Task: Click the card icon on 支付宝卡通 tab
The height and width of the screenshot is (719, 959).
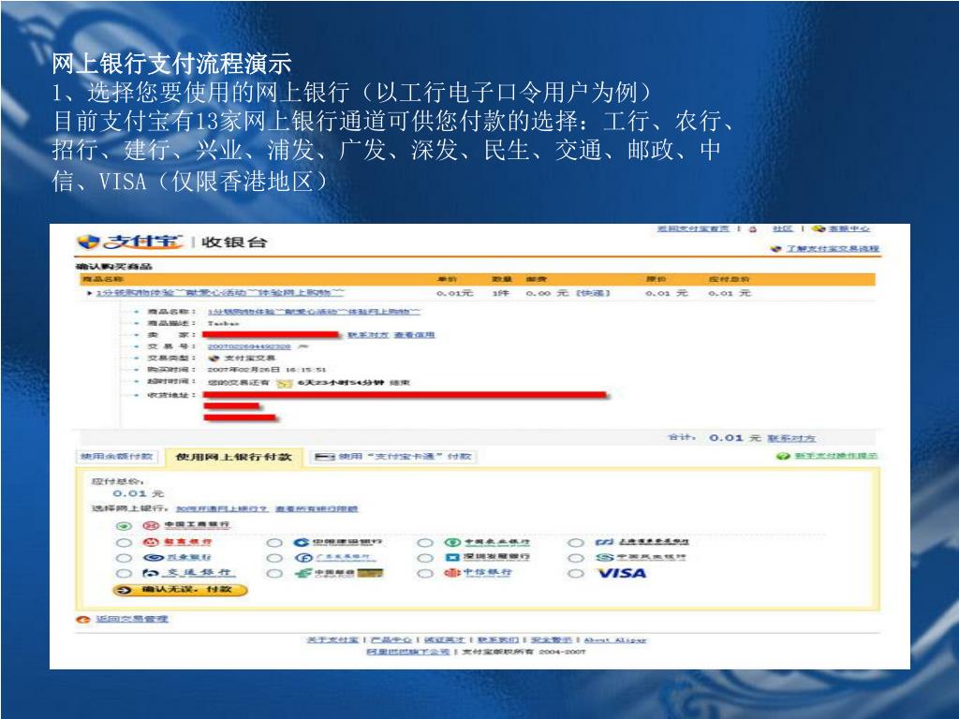Action: tap(324, 457)
